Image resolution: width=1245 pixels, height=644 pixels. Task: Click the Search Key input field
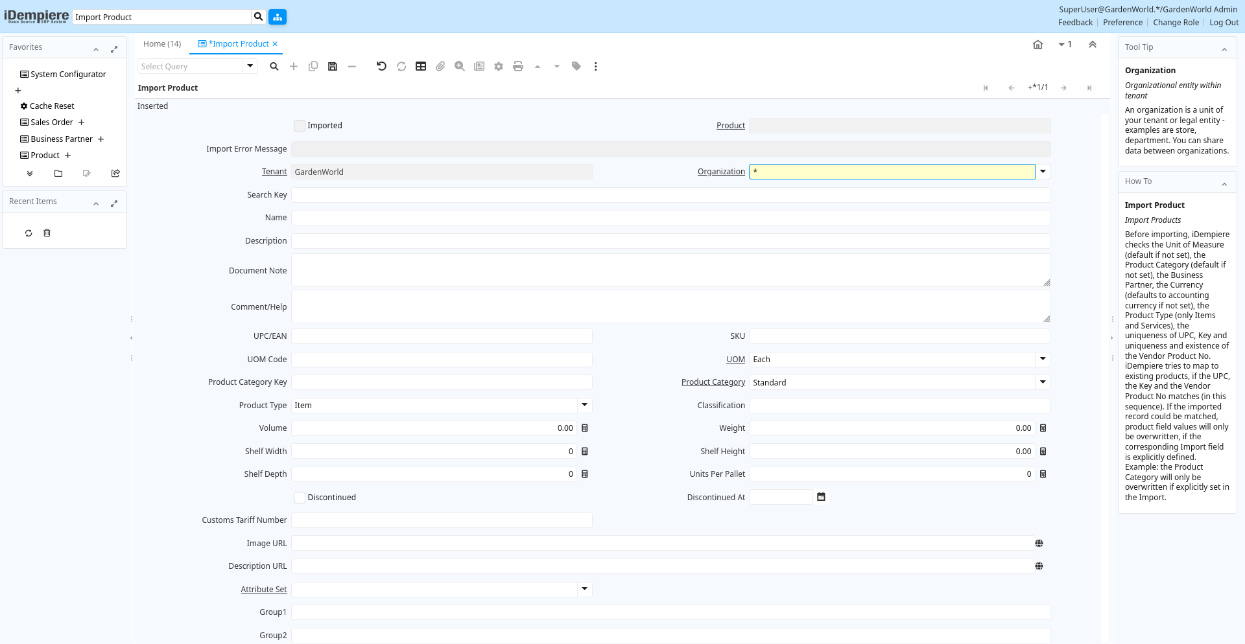(670, 195)
